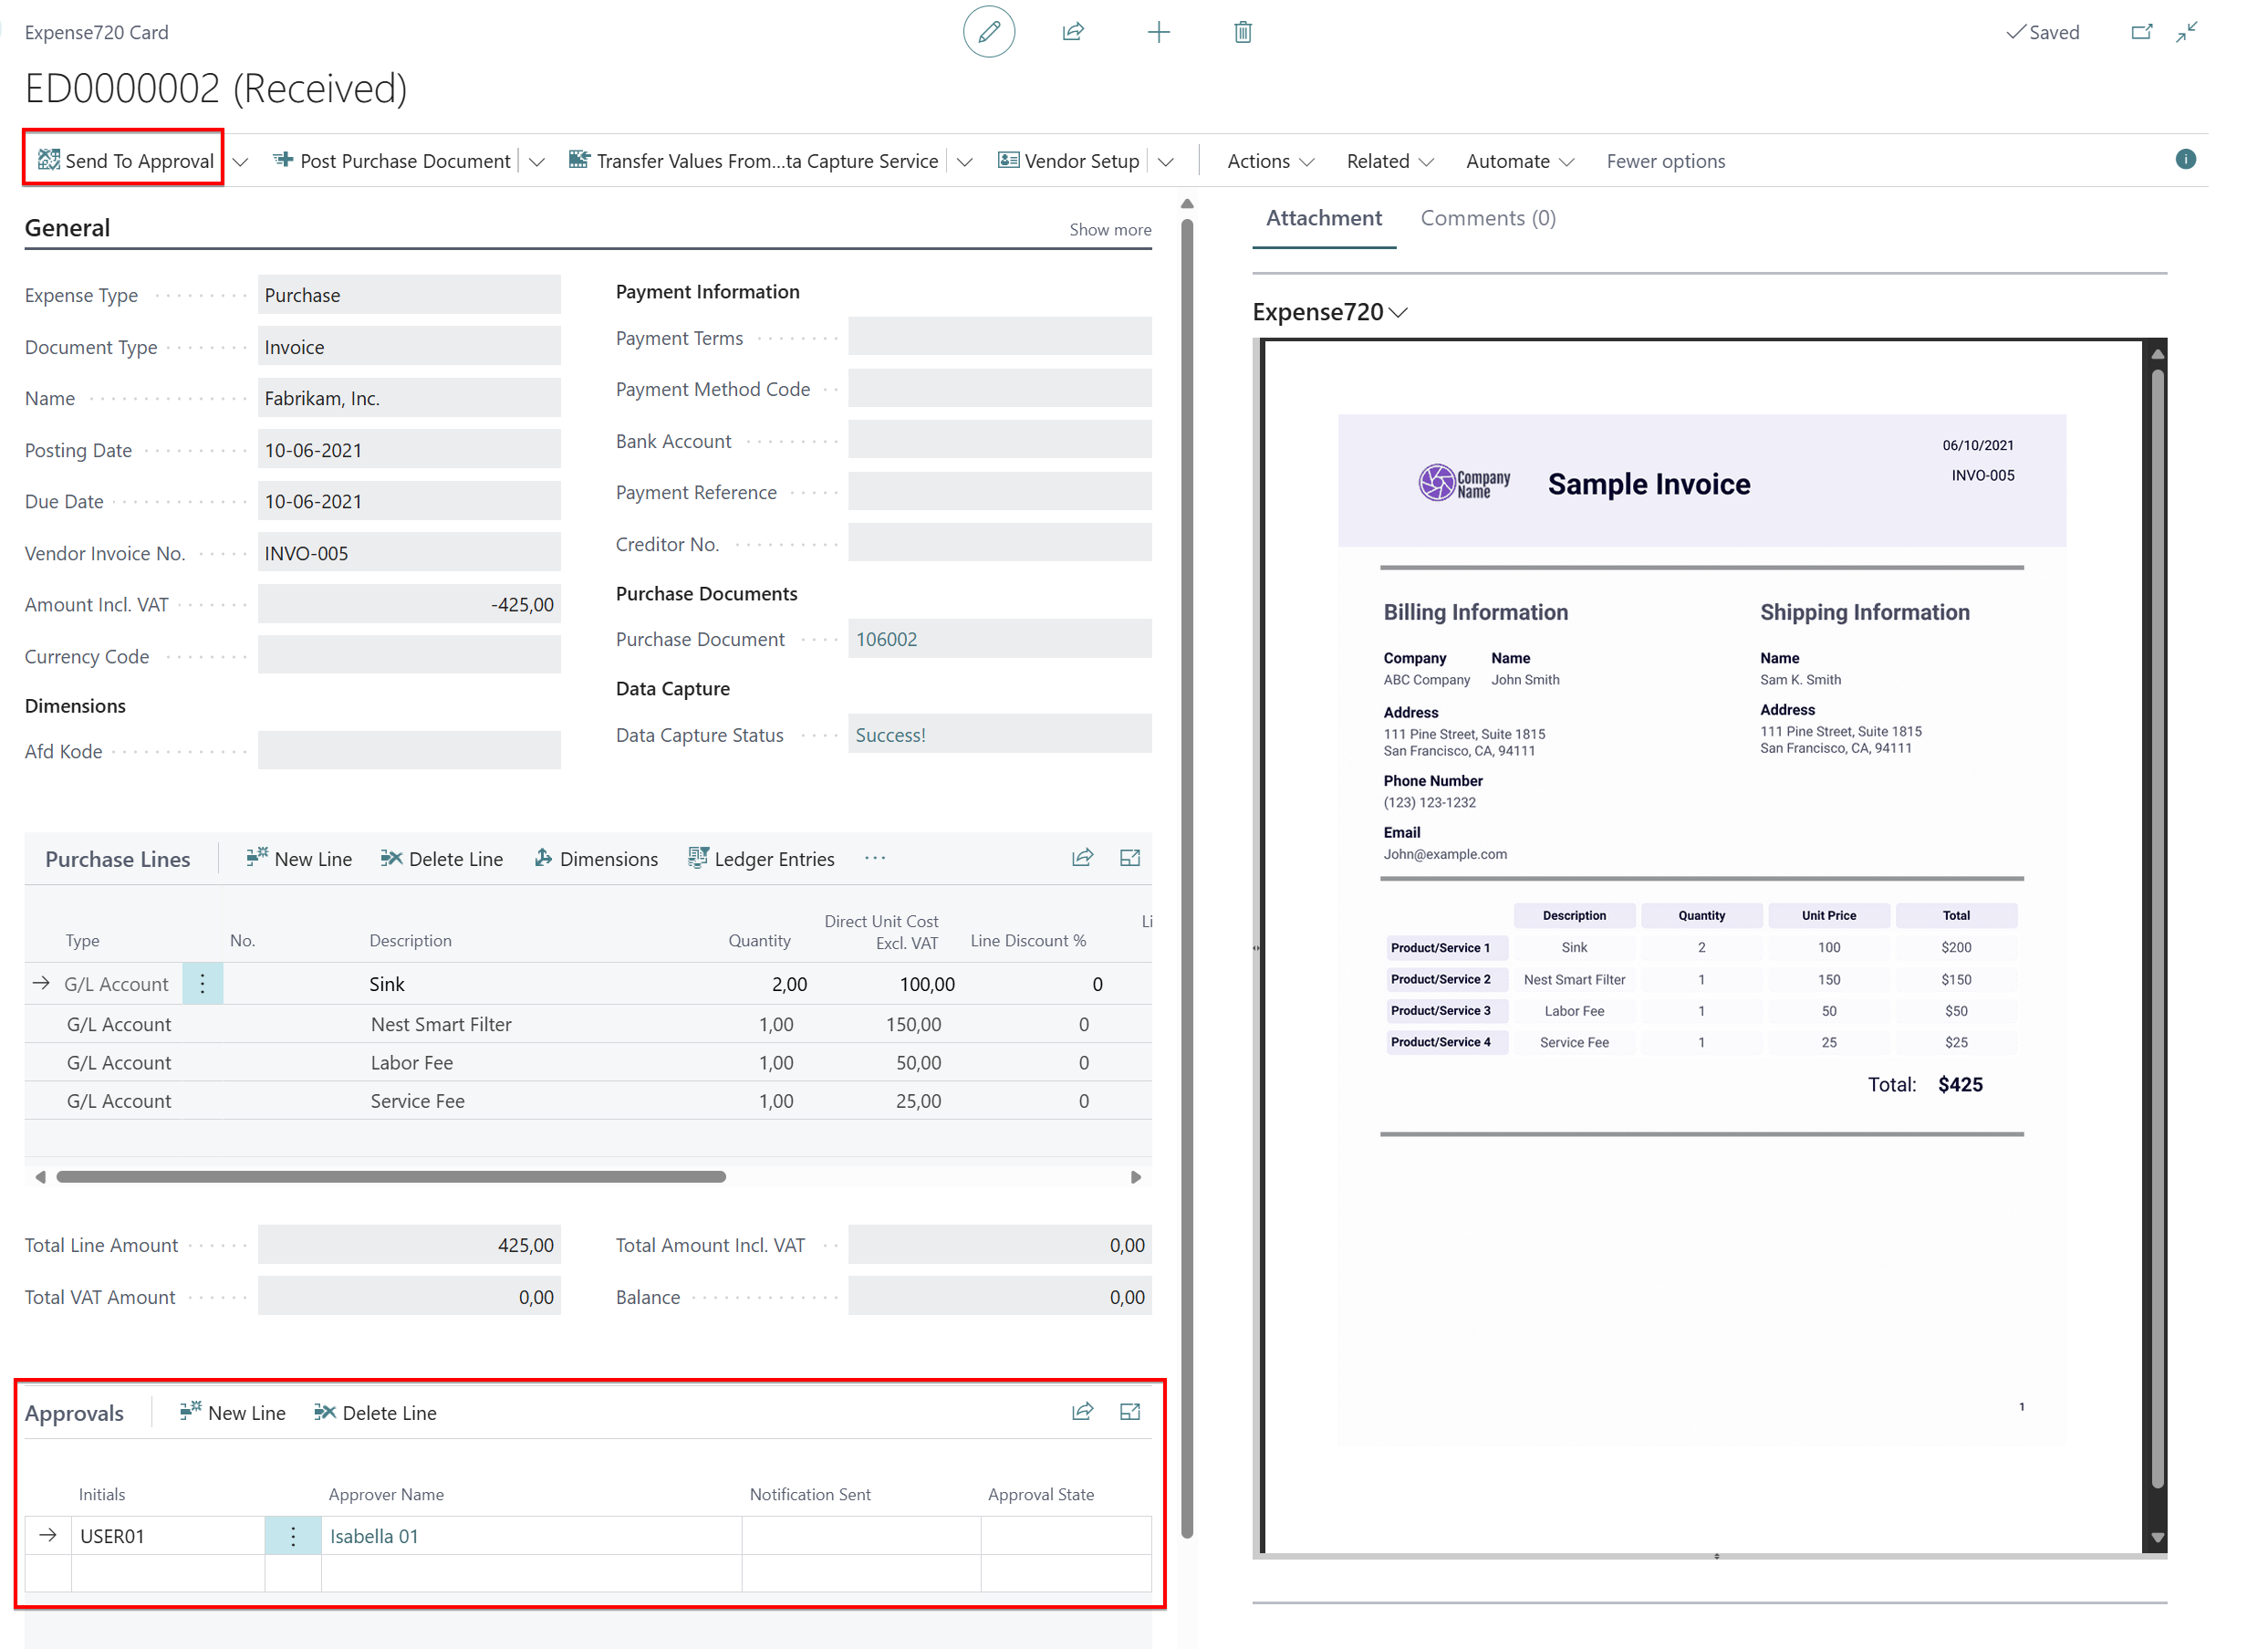Click the edit pencil icon

click(988, 32)
